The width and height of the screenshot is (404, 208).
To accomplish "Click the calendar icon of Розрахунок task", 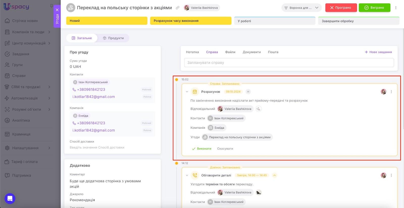I will pos(195,92).
